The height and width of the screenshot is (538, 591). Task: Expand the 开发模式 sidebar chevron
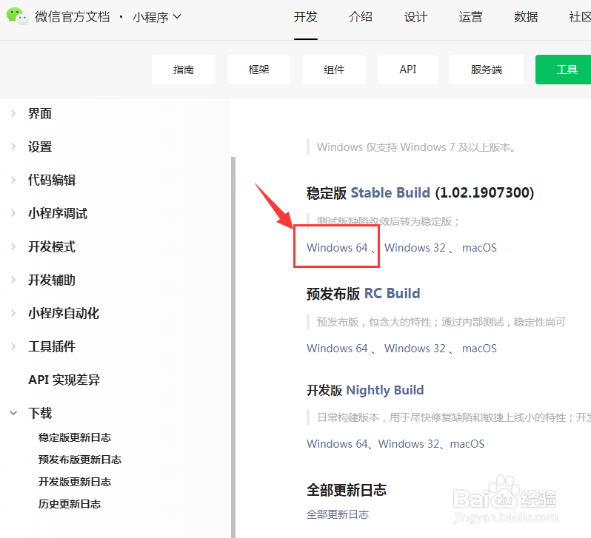click(x=13, y=246)
